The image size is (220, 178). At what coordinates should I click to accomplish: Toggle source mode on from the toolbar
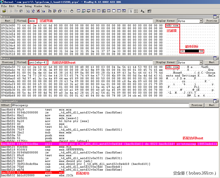pyautogui.click(x=131, y=11)
